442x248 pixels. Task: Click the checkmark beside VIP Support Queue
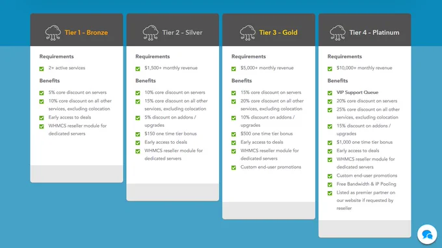point(330,93)
